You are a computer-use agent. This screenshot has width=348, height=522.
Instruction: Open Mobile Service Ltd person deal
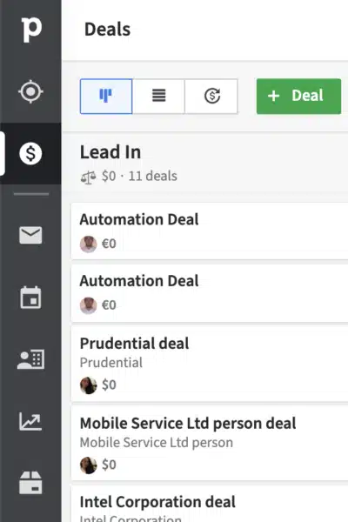210,443
